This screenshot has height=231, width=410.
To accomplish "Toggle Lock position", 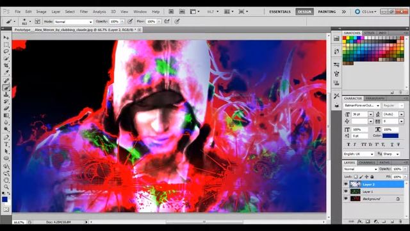I will 366,177.
